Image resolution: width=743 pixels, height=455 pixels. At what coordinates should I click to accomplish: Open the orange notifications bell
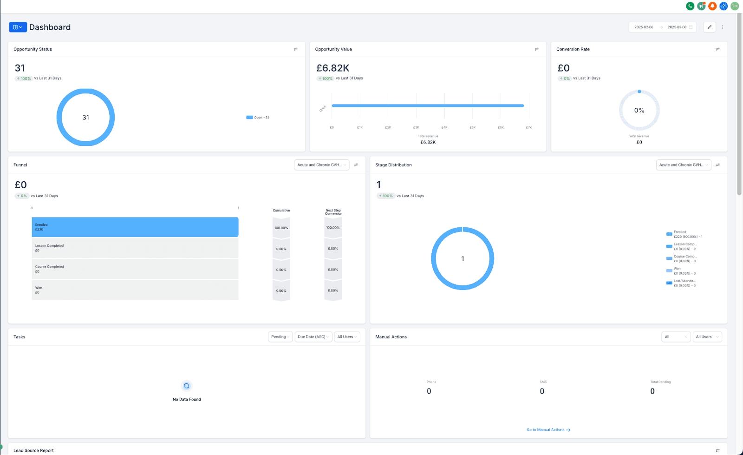point(712,6)
